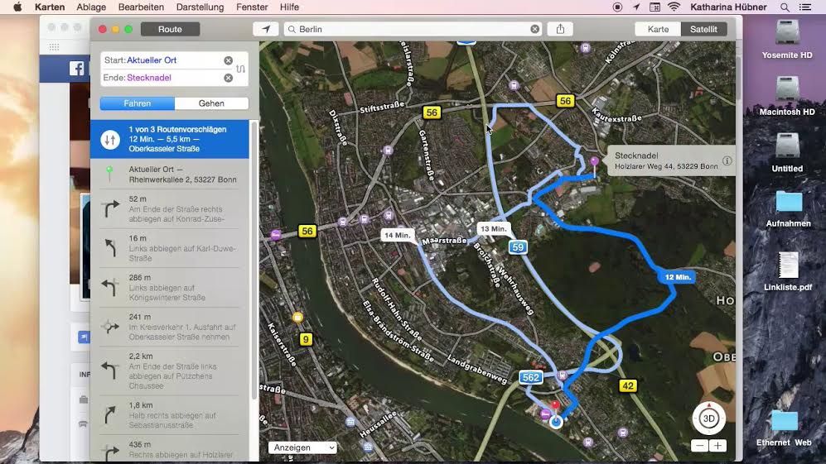The width and height of the screenshot is (826, 464).
Task: Select Aktueller Ort Rheinwerkallee 2 step
Action: point(169,175)
